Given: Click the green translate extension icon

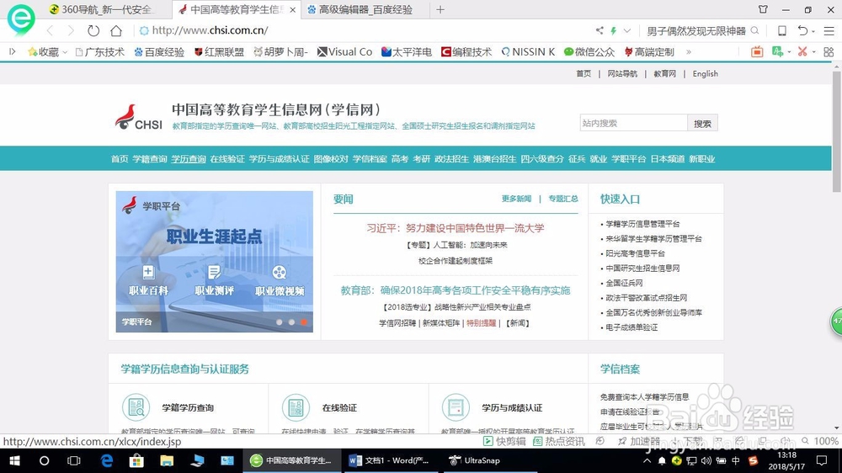Looking at the screenshot, I should 777,51.
